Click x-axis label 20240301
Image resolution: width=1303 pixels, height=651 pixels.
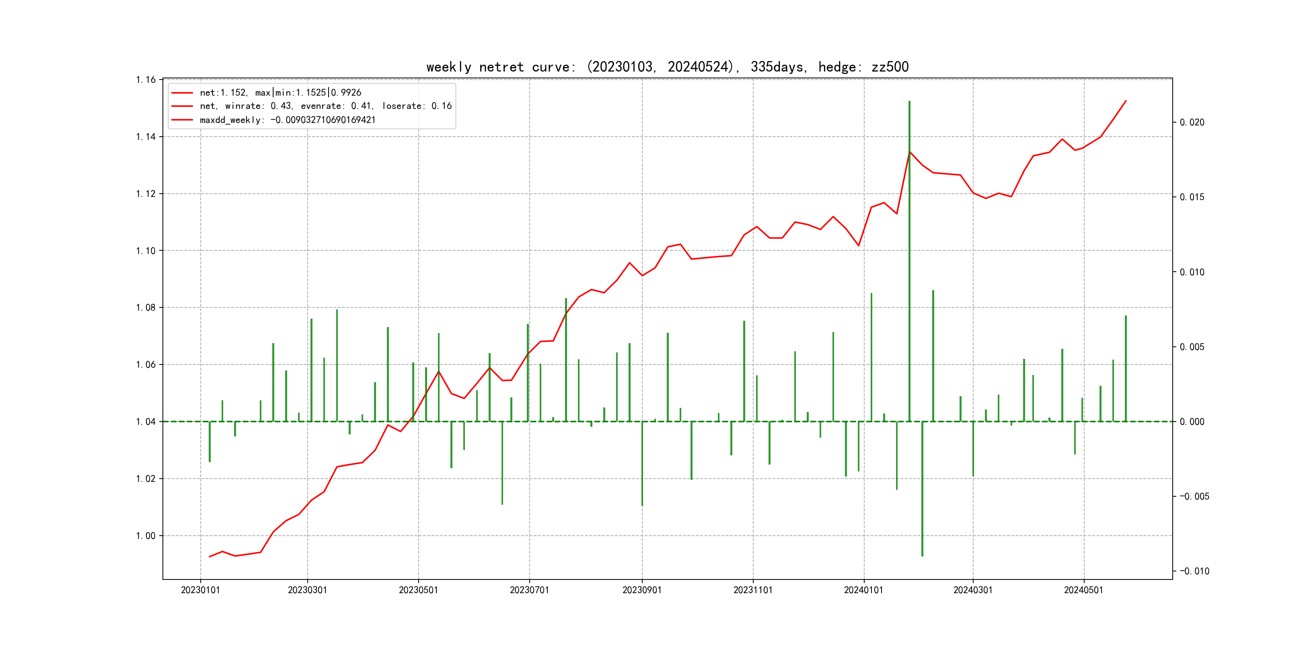(x=973, y=590)
